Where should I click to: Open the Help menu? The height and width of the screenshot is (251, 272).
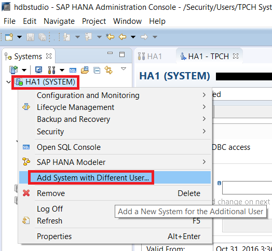(157, 21)
